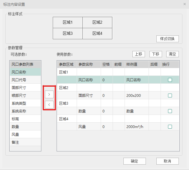Select 风口代号 in available parameters list
Image resolution: width=189 pixels, height=170 pixels.
25,80
